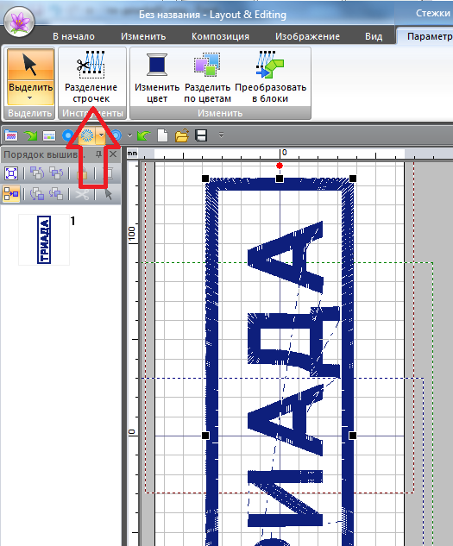Open dropdown next to the double-circle icon
453x546 pixels.
[129, 135]
